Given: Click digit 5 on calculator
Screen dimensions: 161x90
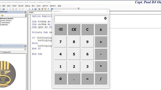Looking at the screenshot, I should tap(74, 54).
